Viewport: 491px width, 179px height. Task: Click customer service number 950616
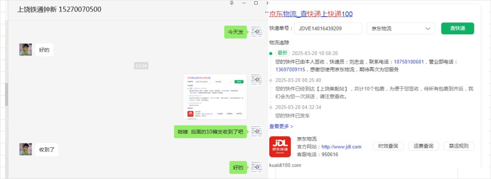(330, 154)
